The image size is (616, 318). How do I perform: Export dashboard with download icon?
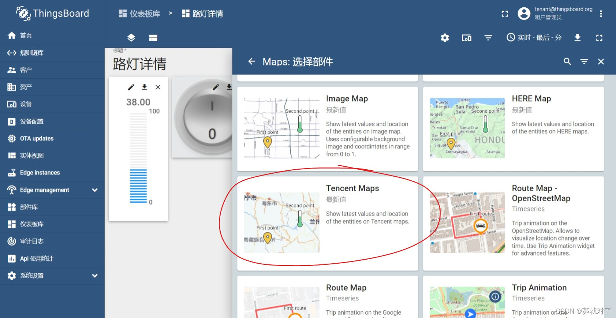tap(577, 38)
